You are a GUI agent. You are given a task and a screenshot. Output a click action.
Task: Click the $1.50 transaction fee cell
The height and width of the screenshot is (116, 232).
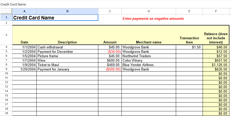pos(189,47)
